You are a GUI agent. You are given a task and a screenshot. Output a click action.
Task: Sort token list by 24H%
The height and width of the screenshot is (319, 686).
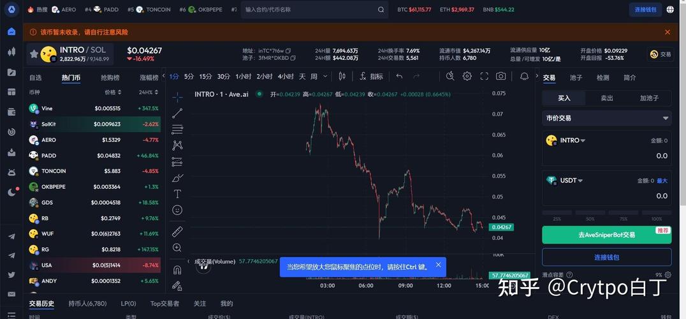149,93
